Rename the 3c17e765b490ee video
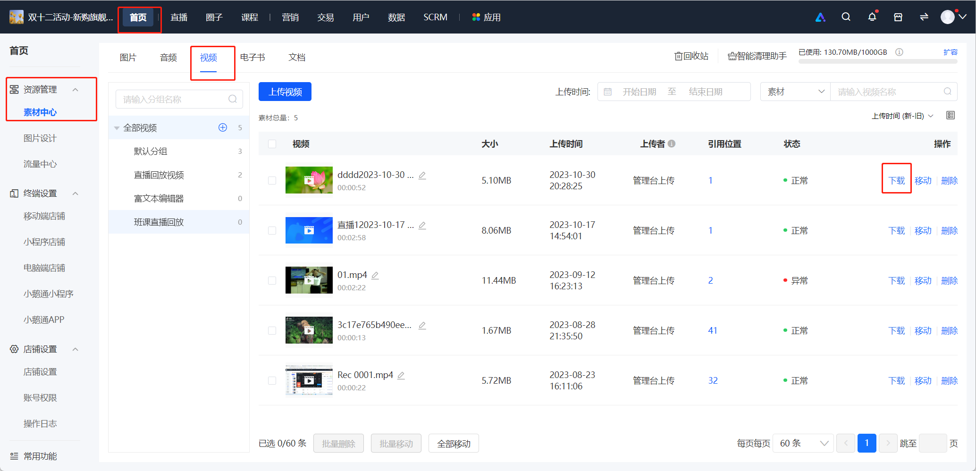 point(422,325)
